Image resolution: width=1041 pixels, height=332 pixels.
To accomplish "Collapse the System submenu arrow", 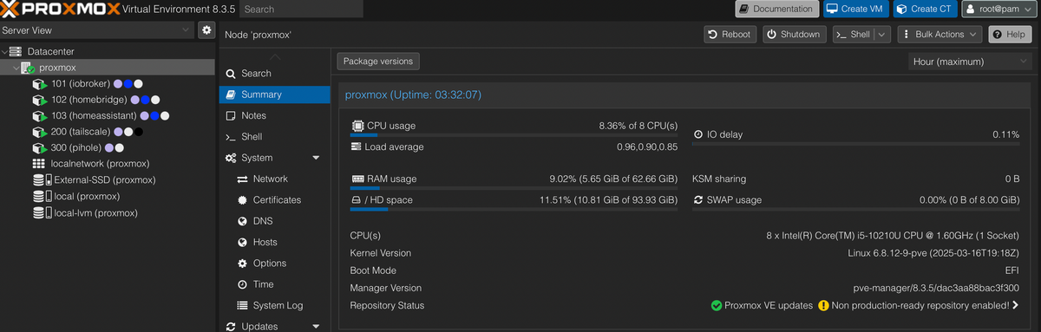I will [x=316, y=158].
